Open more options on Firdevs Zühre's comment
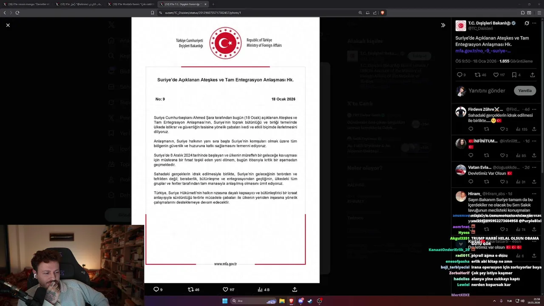544x306 pixels. point(534,109)
